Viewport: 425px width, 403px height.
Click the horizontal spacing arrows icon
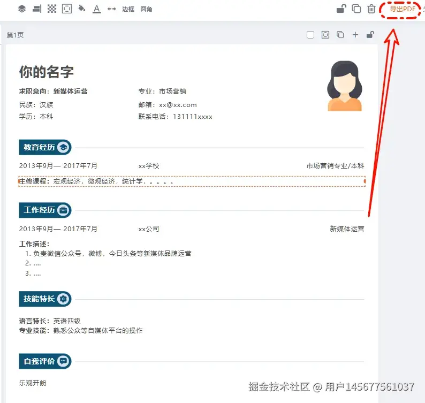pyautogui.click(x=112, y=9)
